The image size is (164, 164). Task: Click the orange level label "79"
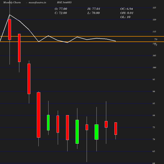click(x=156, y=39)
